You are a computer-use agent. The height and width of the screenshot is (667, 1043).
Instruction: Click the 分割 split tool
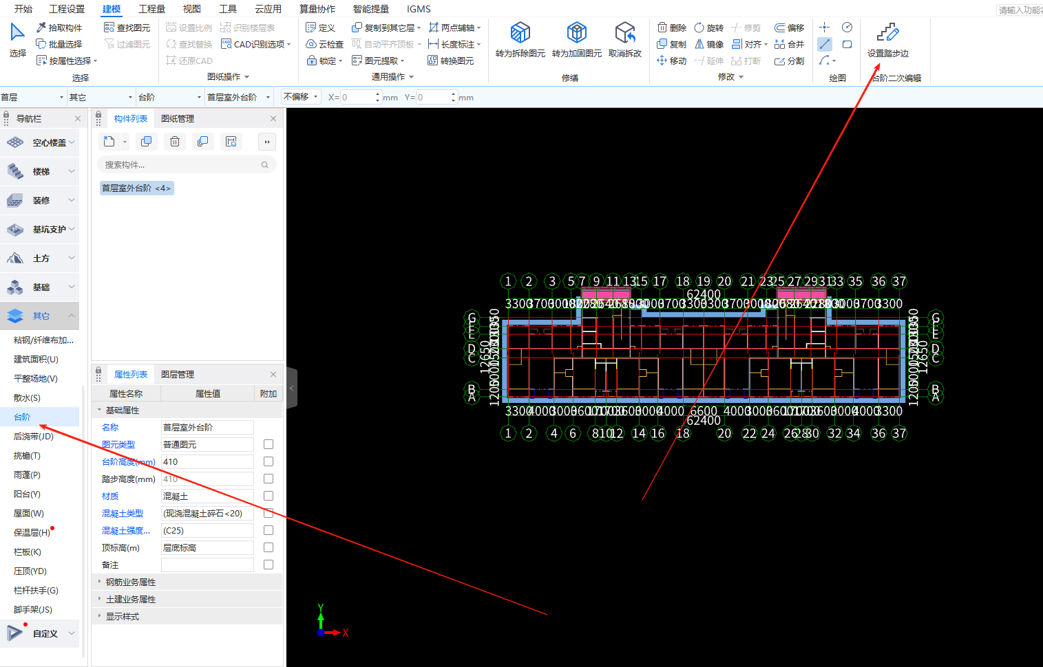tap(790, 61)
